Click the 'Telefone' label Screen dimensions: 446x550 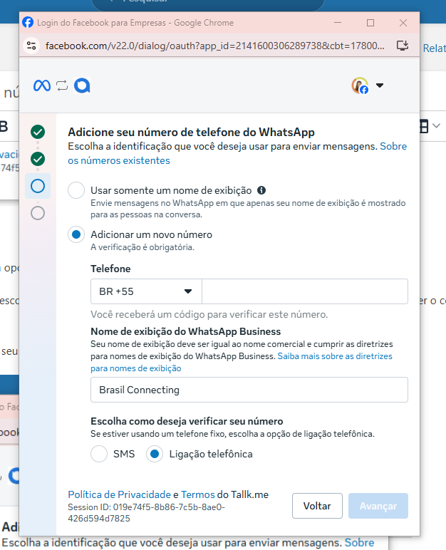point(110,269)
